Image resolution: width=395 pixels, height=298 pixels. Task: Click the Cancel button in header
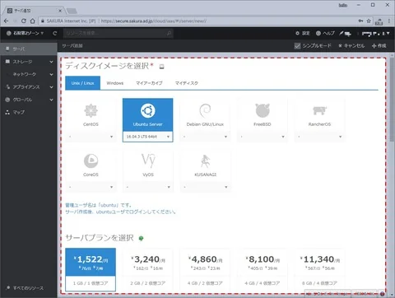[351, 46]
